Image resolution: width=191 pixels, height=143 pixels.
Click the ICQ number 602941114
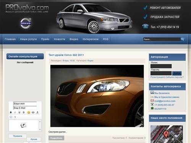pyautogui.click(x=160, y=109)
